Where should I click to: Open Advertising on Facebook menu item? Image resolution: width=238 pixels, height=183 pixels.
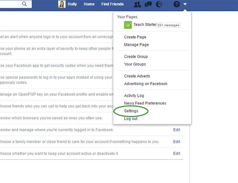click(x=146, y=84)
